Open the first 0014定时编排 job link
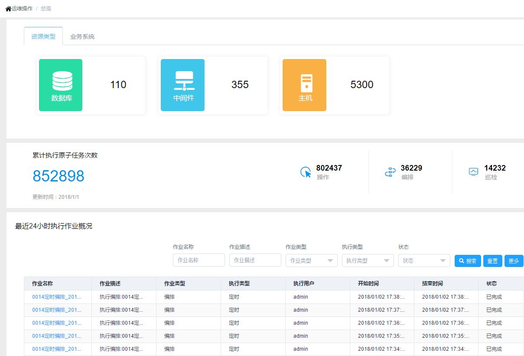 pos(56,297)
